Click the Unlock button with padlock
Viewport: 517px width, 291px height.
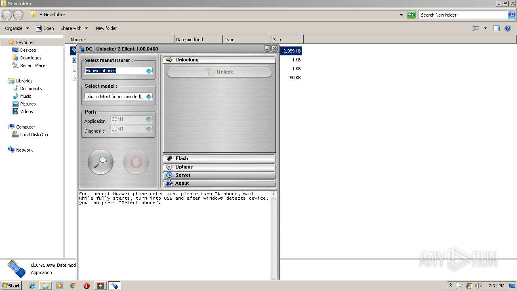pos(219,72)
